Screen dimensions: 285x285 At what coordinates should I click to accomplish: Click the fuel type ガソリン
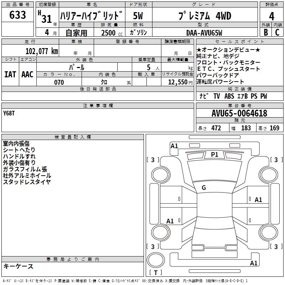pyautogui.click(x=138, y=32)
